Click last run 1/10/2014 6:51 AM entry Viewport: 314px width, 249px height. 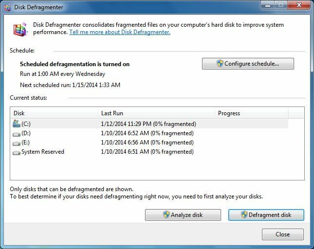147,152
